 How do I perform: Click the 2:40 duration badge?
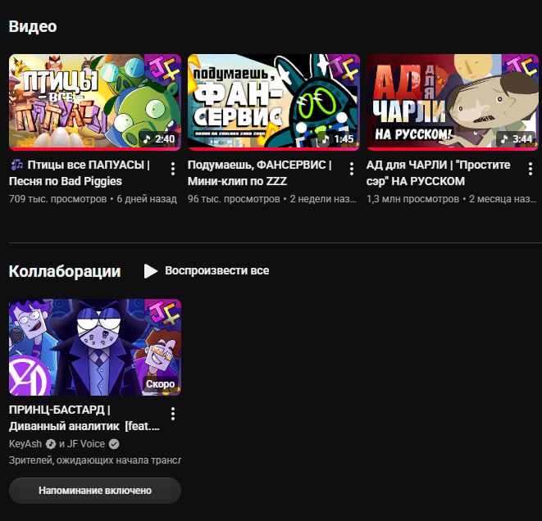[x=159, y=138]
